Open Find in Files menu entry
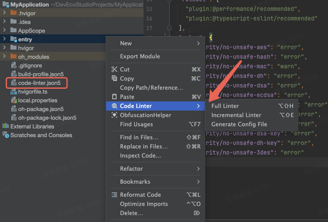Screen dimensions: 328x222 point(155,137)
